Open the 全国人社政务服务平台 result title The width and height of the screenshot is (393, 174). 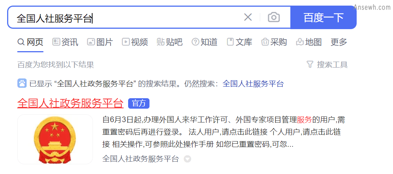pos(70,103)
